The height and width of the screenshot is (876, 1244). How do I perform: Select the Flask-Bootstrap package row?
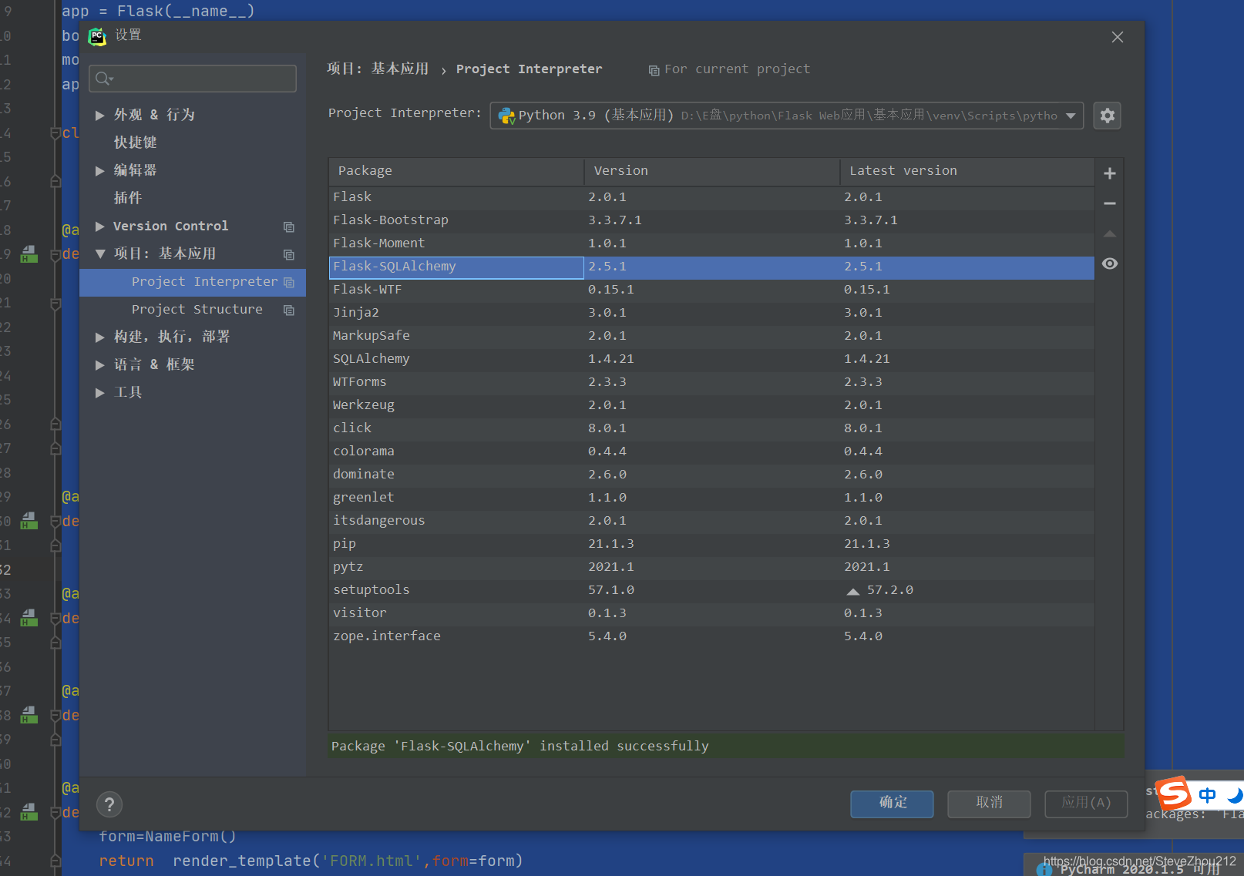click(x=711, y=220)
